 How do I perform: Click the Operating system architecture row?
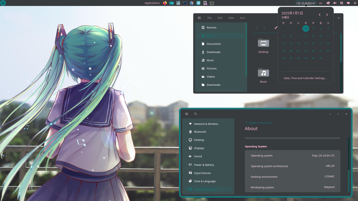click(x=292, y=166)
